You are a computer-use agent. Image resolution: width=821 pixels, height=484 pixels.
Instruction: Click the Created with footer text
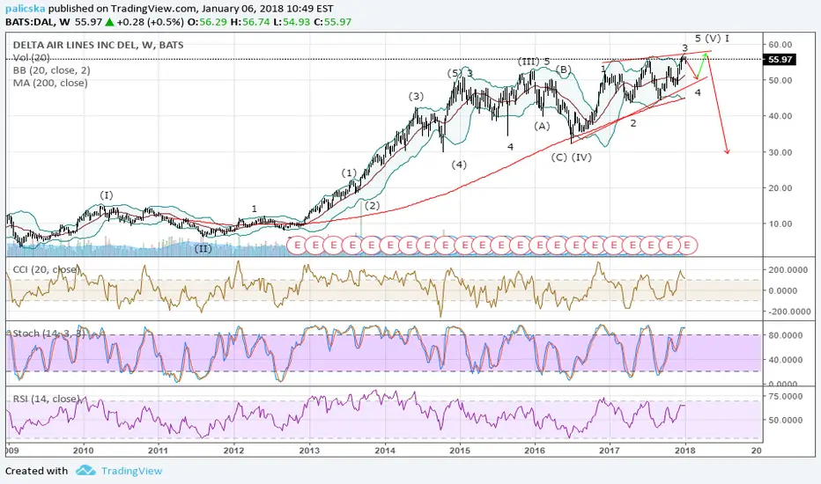point(37,471)
